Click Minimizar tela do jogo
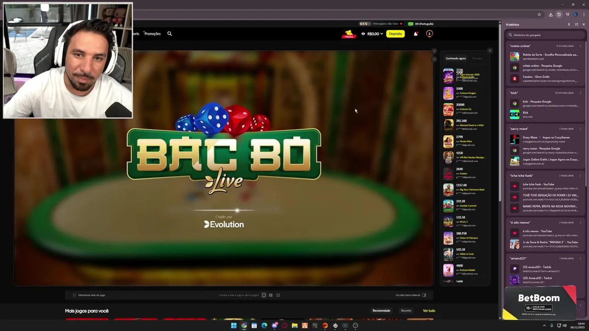This screenshot has height=331, width=589. pyautogui.click(x=89, y=295)
